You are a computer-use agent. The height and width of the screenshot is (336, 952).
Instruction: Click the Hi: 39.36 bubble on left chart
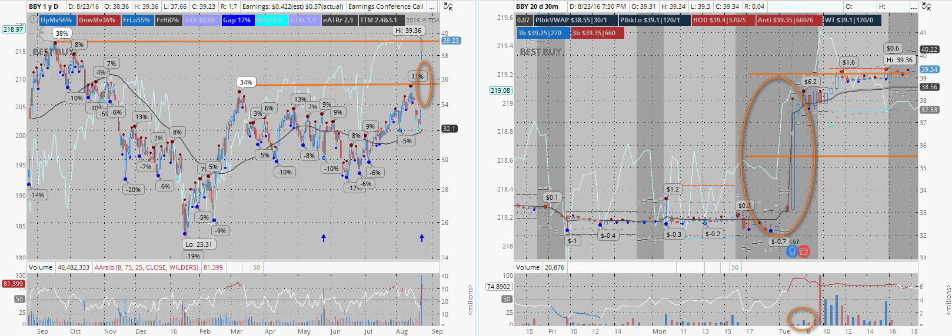click(x=408, y=31)
